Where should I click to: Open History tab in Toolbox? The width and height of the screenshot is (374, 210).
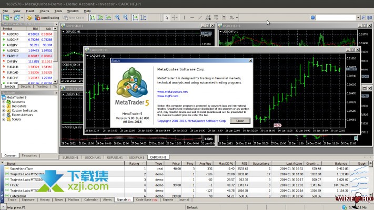click(45, 199)
